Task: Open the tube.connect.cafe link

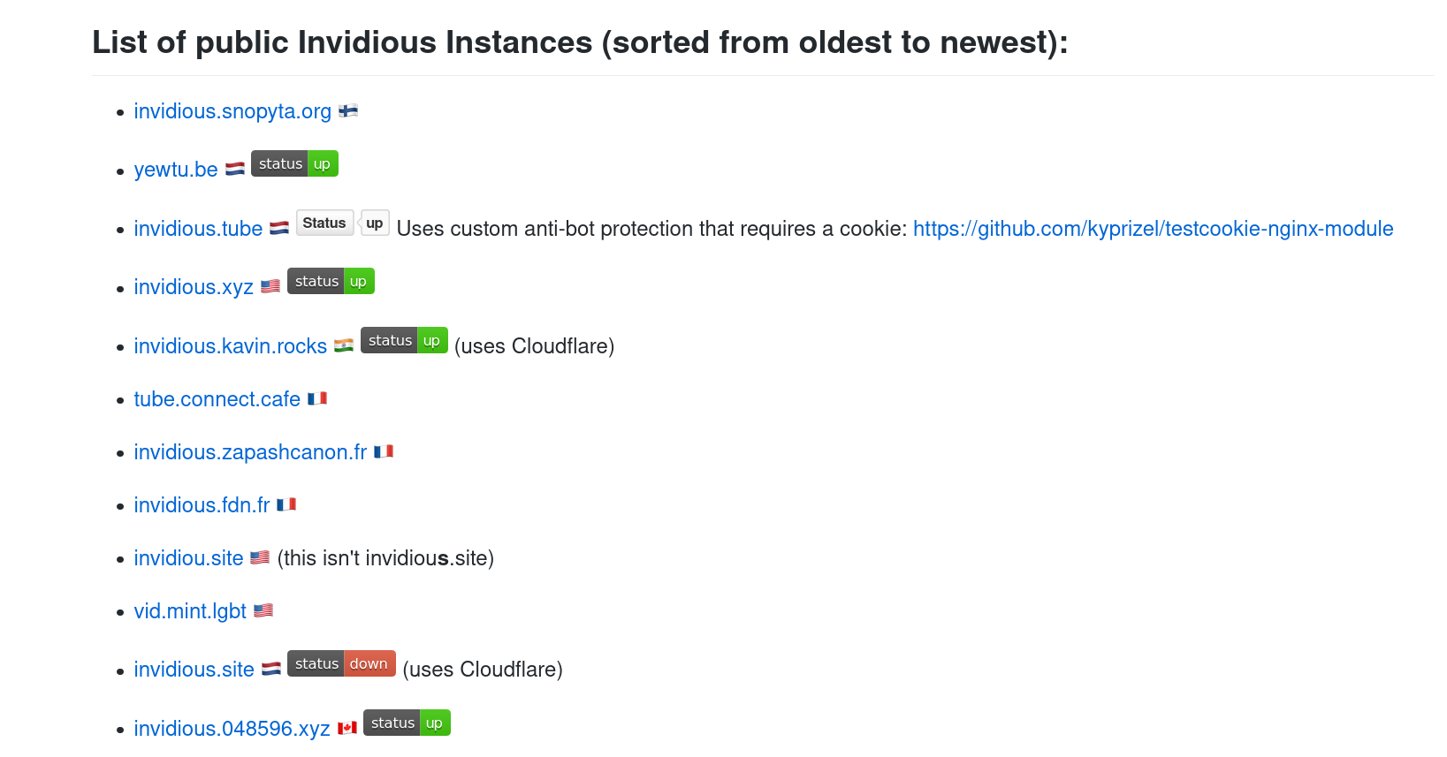Action: point(217,399)
